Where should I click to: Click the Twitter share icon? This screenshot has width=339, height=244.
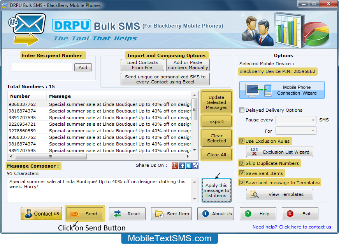tap(188, 166)
